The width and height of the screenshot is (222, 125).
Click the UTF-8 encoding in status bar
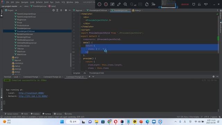point(206,117)
